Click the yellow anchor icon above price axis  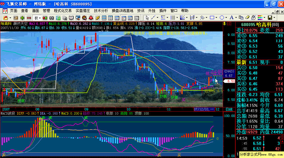point(224,24)
